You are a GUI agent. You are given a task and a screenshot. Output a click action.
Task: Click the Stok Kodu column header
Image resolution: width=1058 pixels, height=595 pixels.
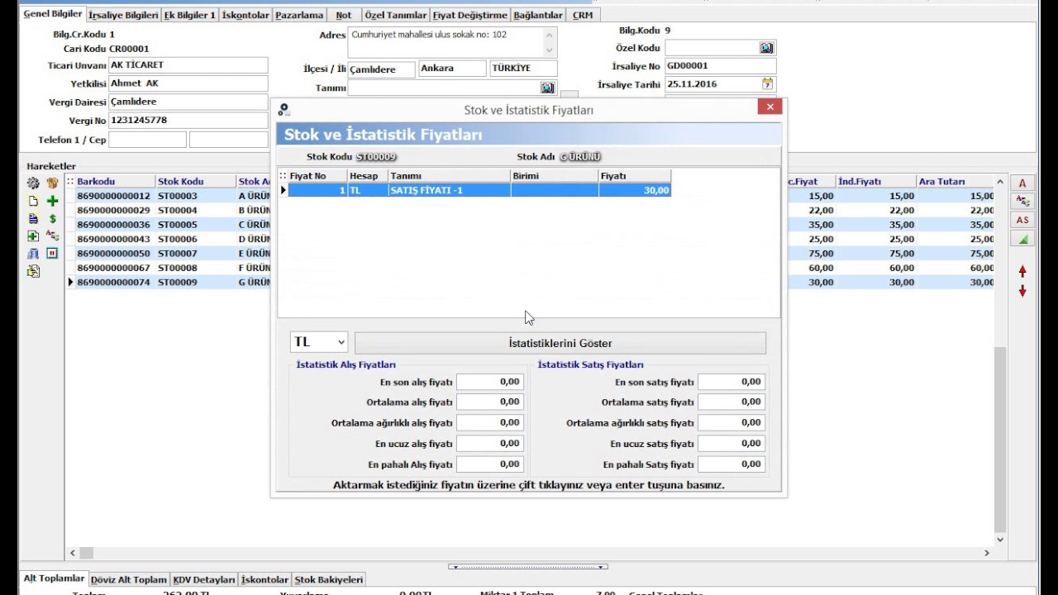point(196,181)
